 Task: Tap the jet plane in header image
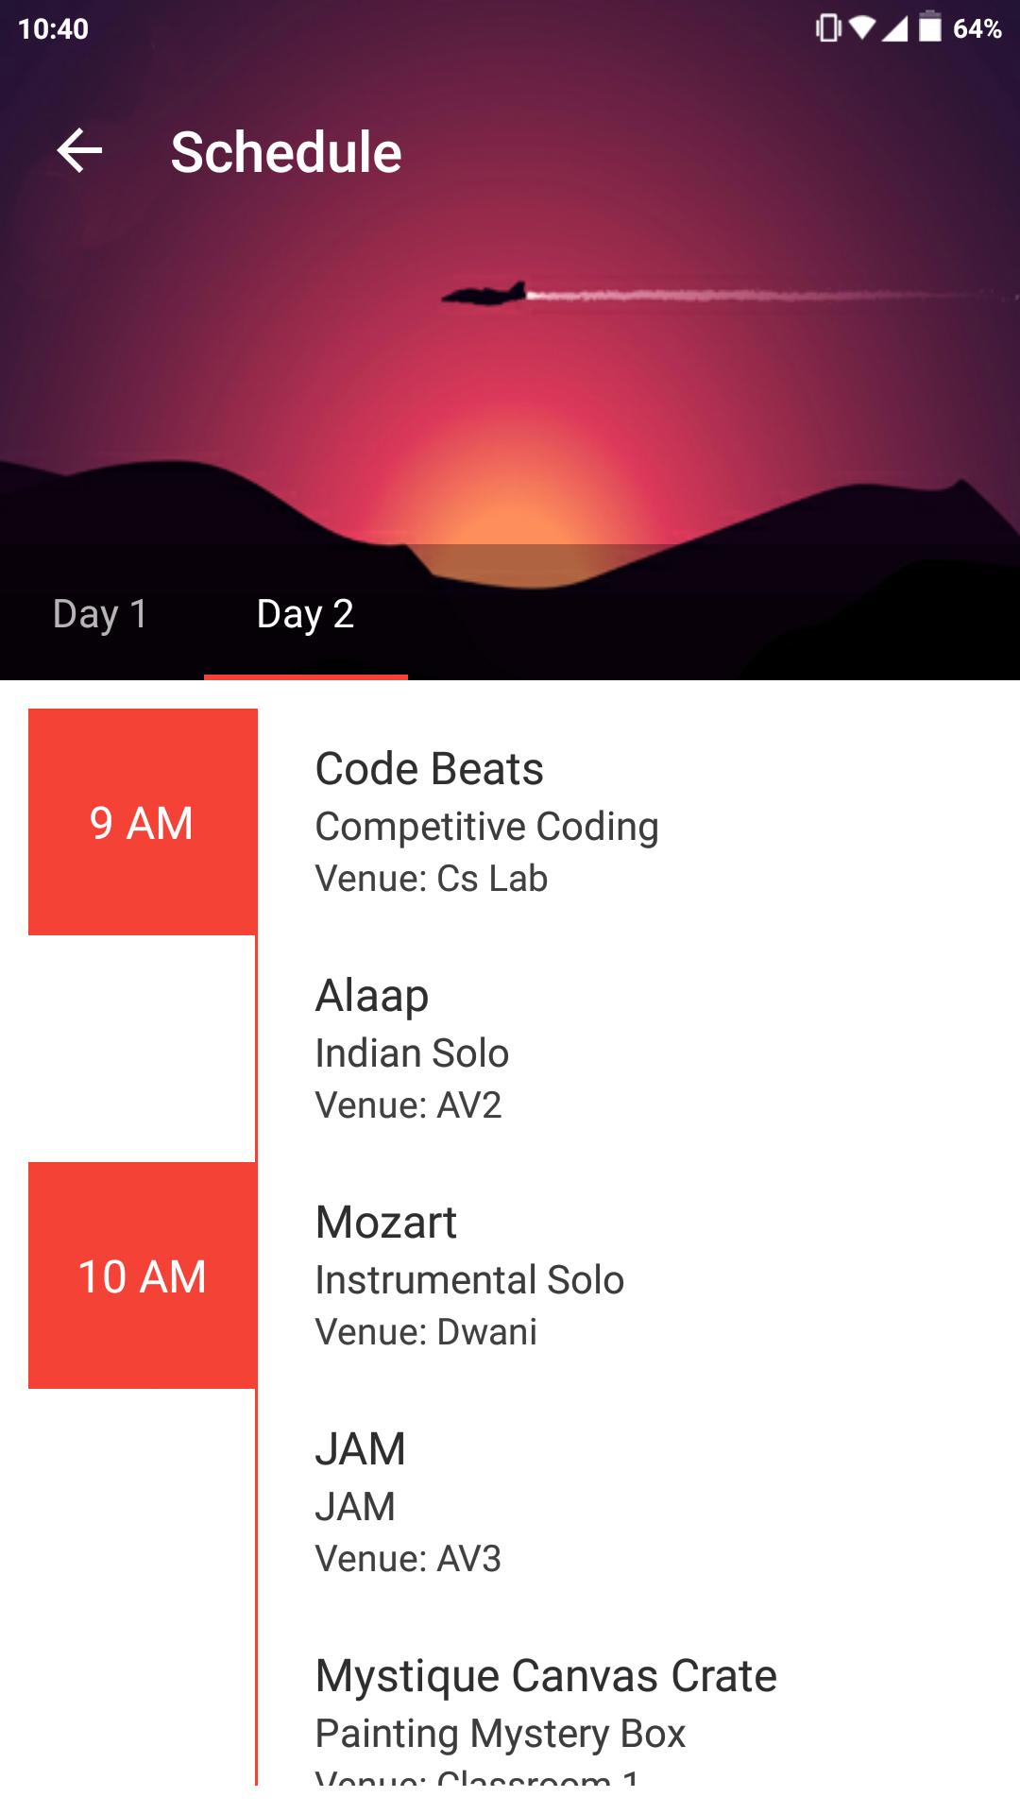tap(484, 294)
